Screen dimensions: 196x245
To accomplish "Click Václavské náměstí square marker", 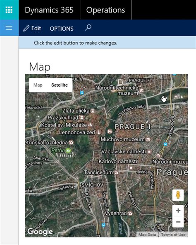I will [x=149, y=152].
